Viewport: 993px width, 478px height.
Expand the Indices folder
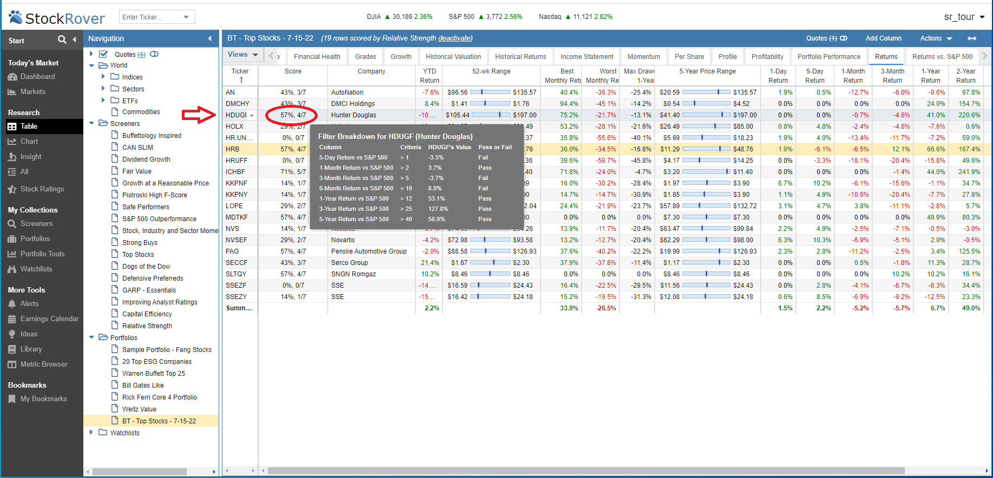pos(103,77)
